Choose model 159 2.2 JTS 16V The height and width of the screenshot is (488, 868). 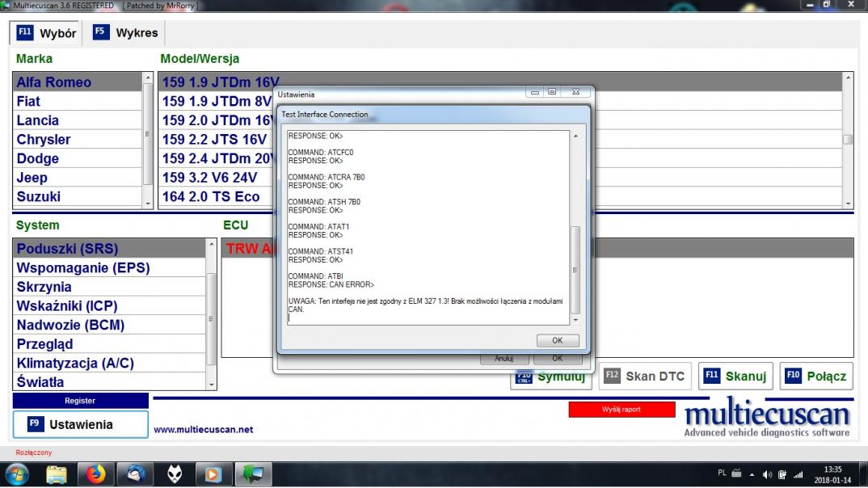(217, 140)
